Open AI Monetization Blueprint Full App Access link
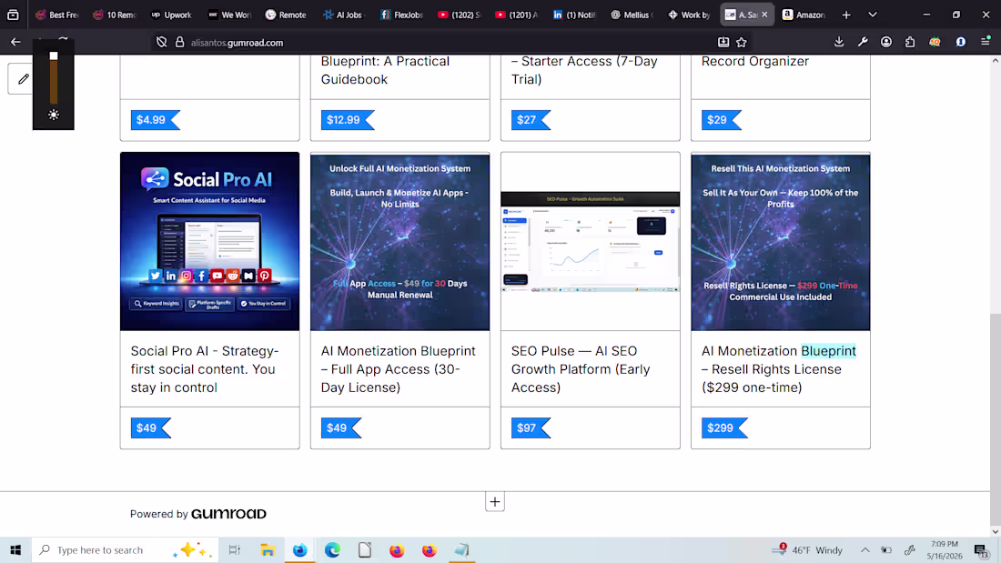Image resolution: width=1001 pixels, height=563 pixels. [398, 369]
